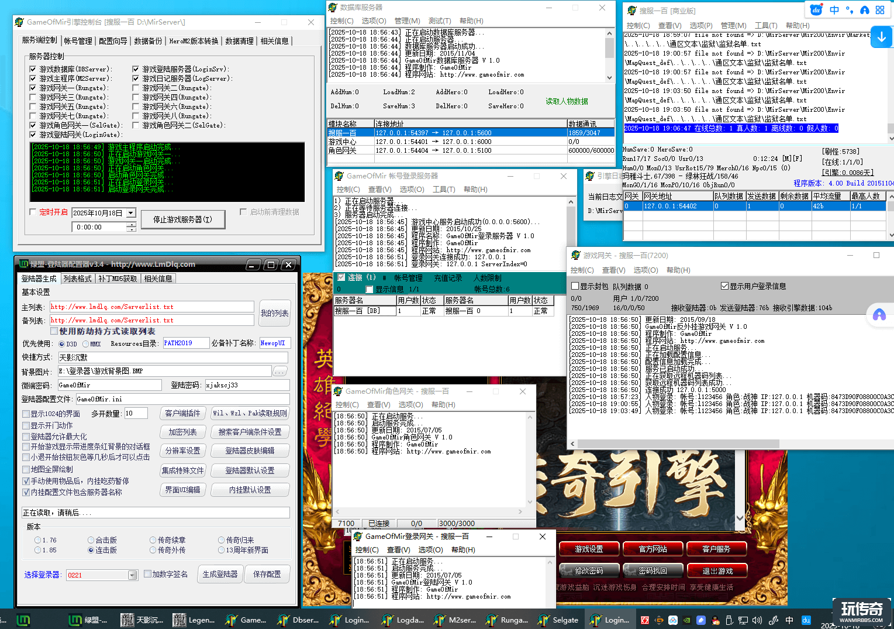Image resolution: width=894 pixels, height=629 pixels.
Task: Select the MMX radio button
Action: [86, 344]
